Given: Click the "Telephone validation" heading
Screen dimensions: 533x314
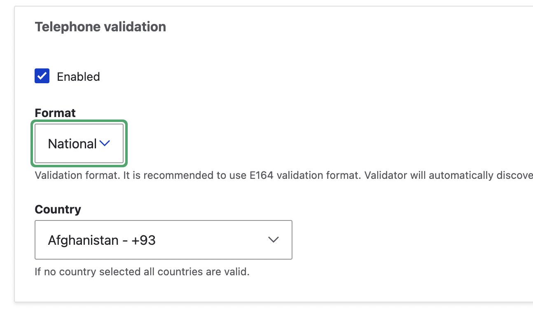Looking at the screenshot, I should click(100, 27).
